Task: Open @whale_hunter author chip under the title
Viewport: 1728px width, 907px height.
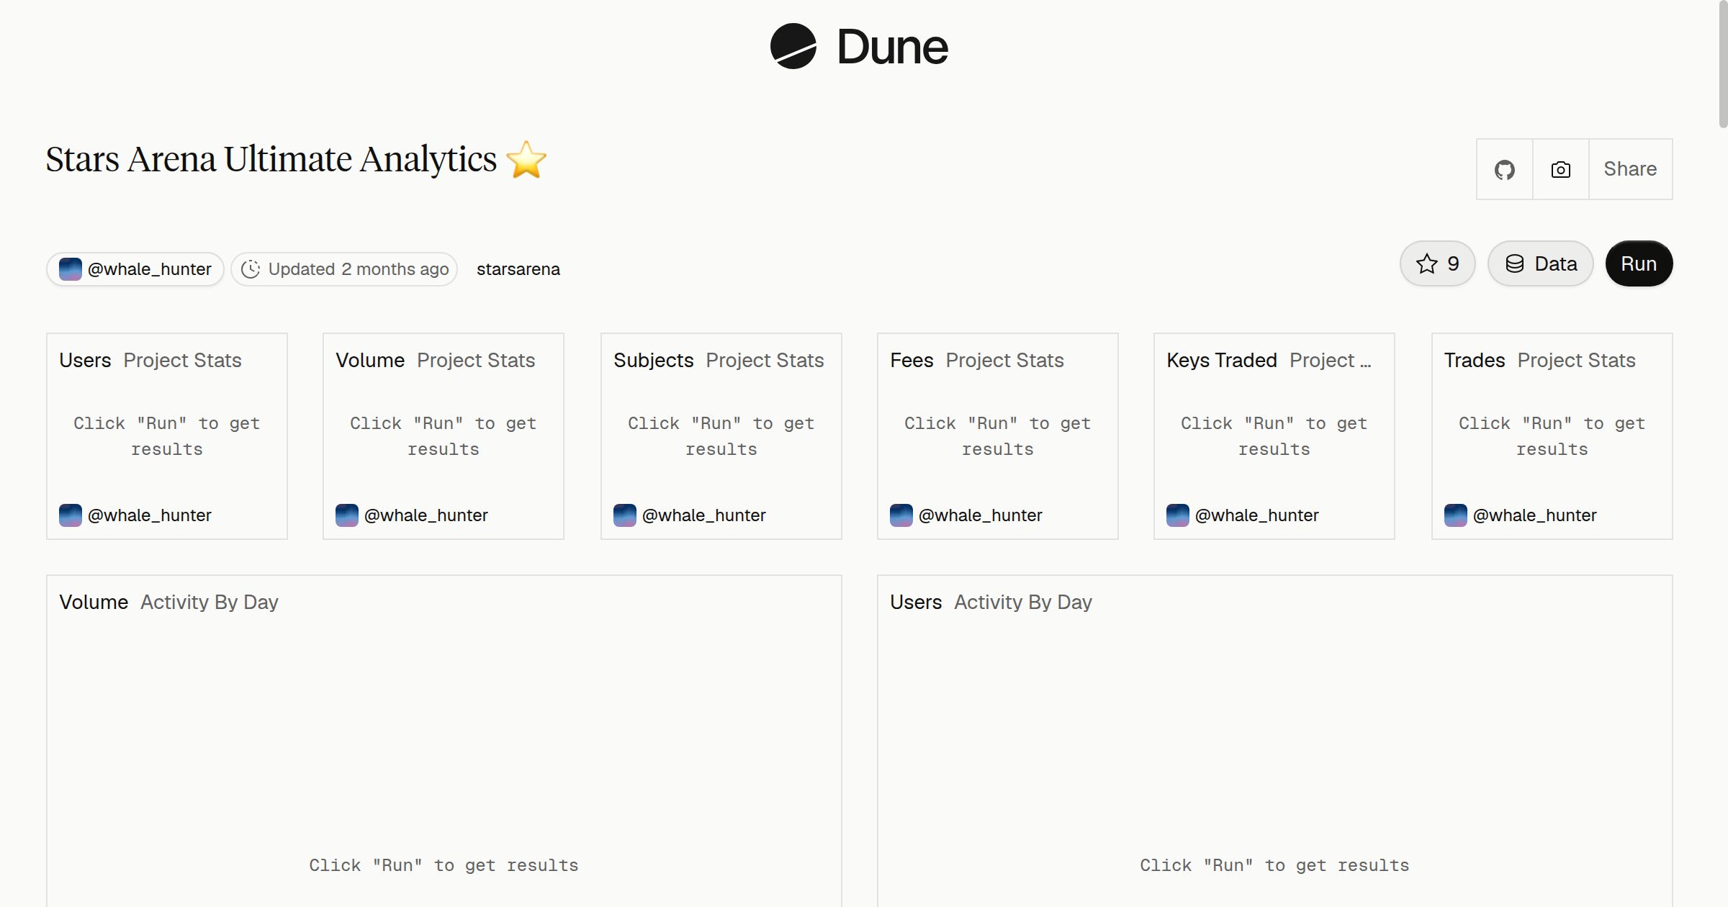Action: point(135,269)
